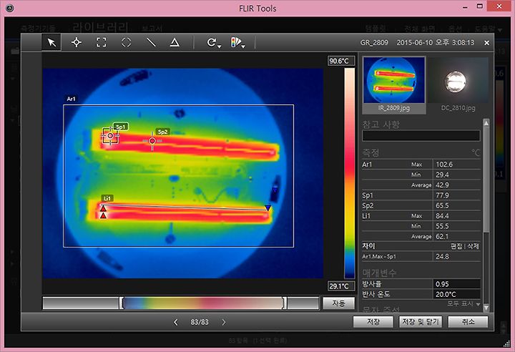515x352 pixels.
Task: Click the temperature span color slider bar
Action: 204,303
